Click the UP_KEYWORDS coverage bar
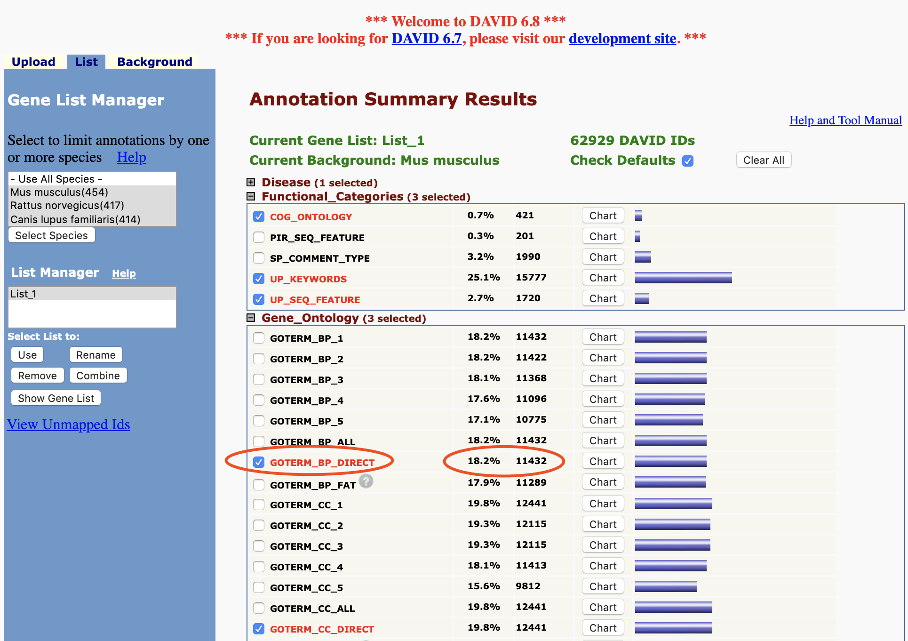Viewport: 908px width, 641px height. click(684, 278)
